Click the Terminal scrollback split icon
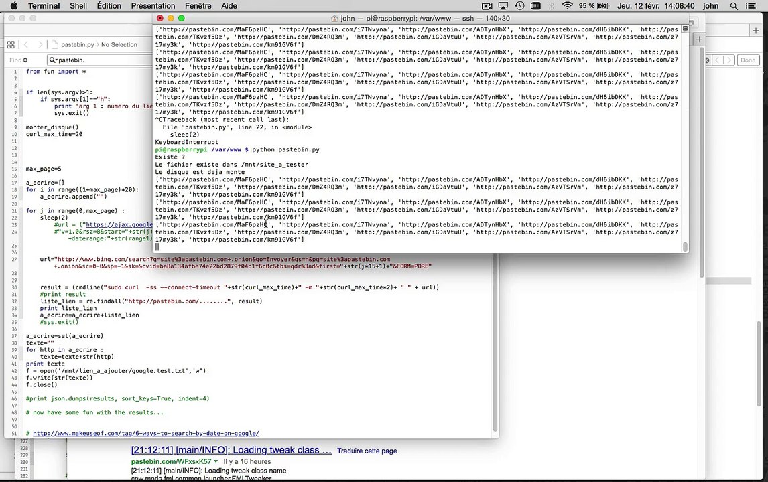 coord(685,28)
